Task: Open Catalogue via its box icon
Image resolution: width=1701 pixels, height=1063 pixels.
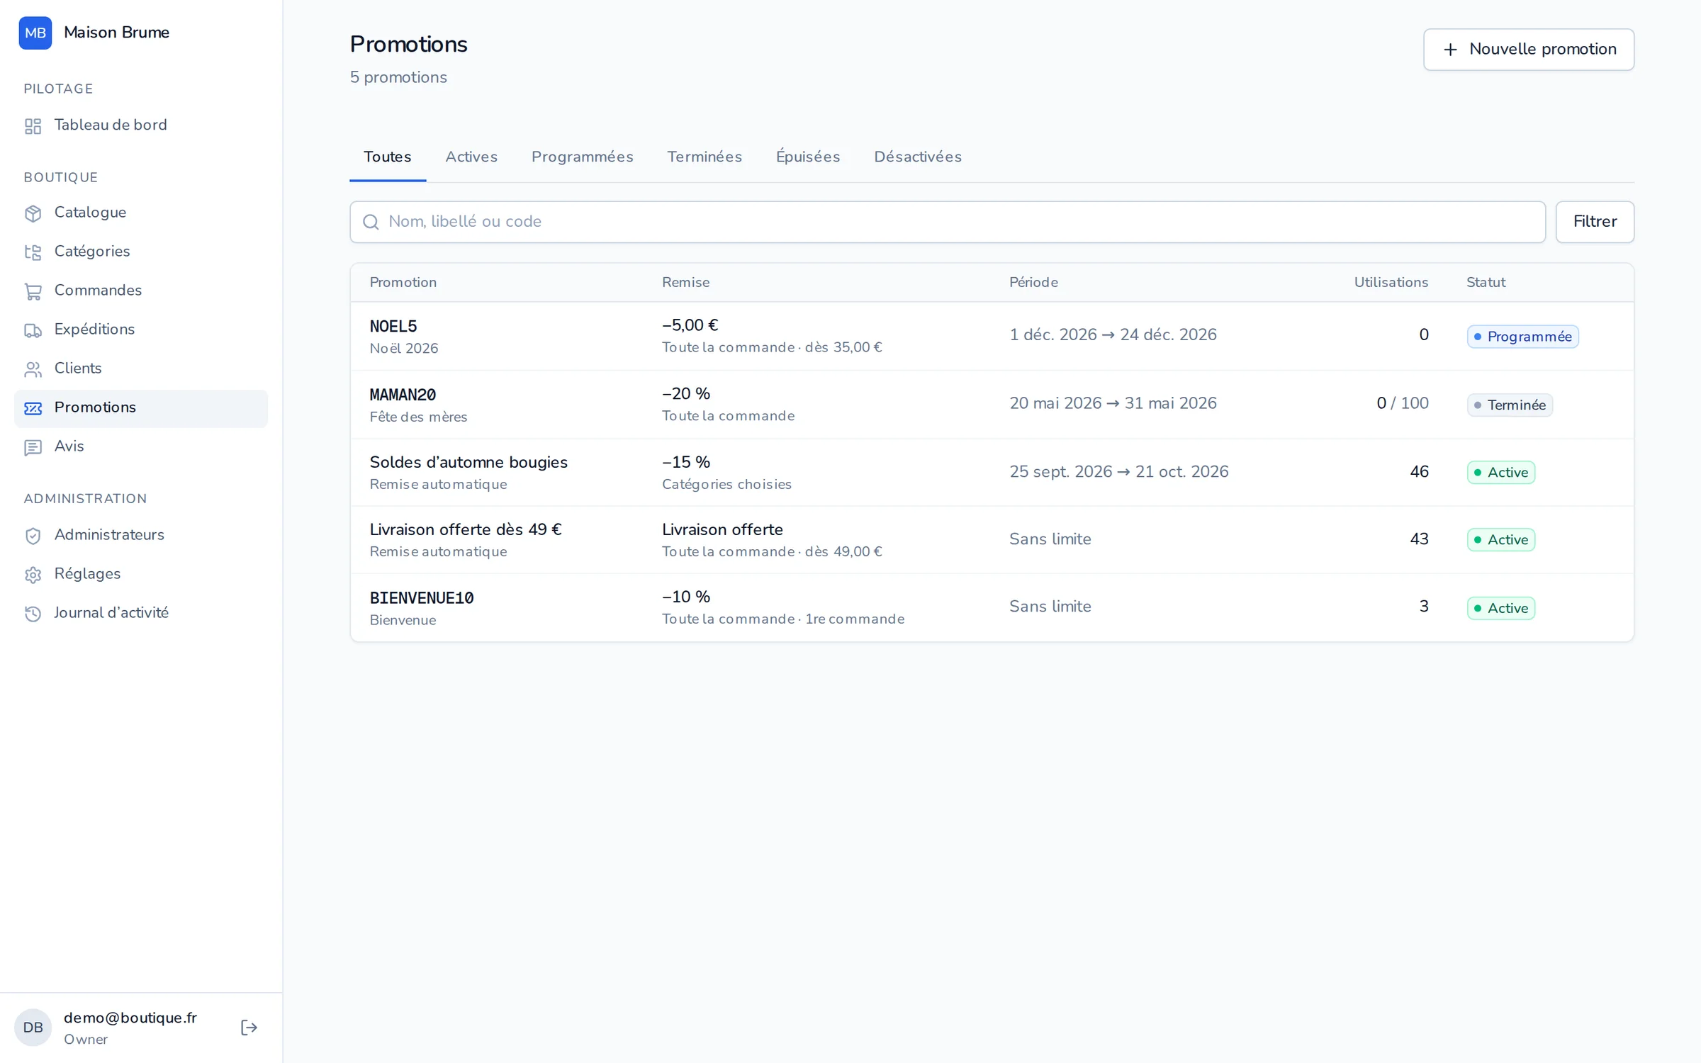Action: pyautogui.click(x=33, y=213)
